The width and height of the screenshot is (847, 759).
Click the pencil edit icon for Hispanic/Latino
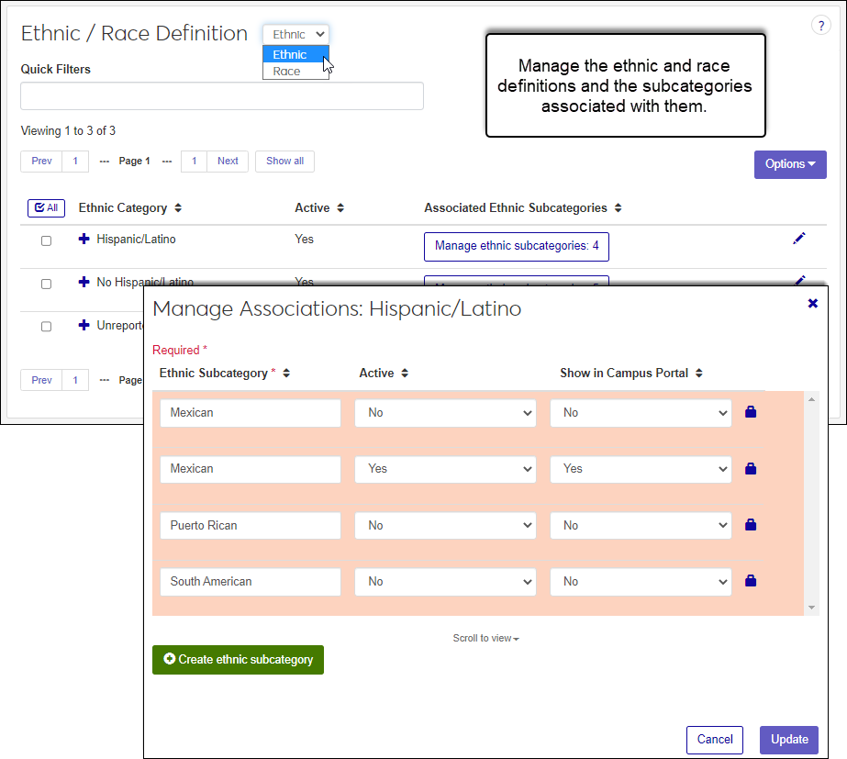[x=798, y=239]
